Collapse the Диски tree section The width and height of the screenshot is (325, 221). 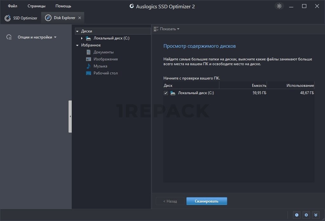coord(77,31)
